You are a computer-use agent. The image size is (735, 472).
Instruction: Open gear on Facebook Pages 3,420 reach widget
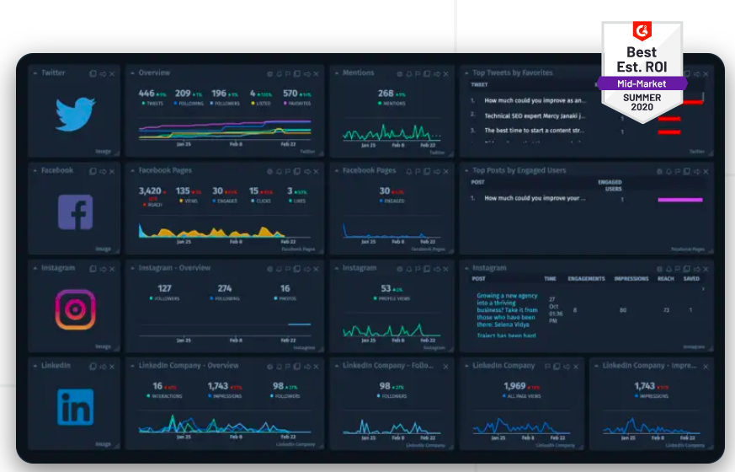269,171
